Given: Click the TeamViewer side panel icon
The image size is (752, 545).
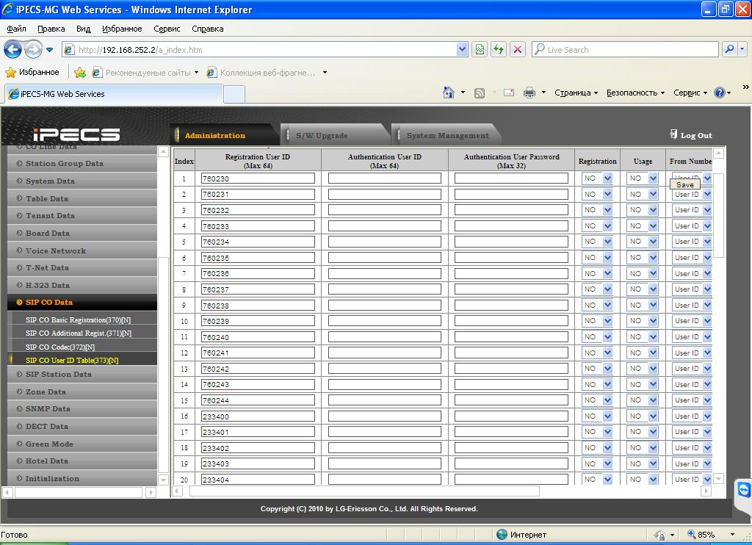Looking at the screenshot, I should (744, 490).
